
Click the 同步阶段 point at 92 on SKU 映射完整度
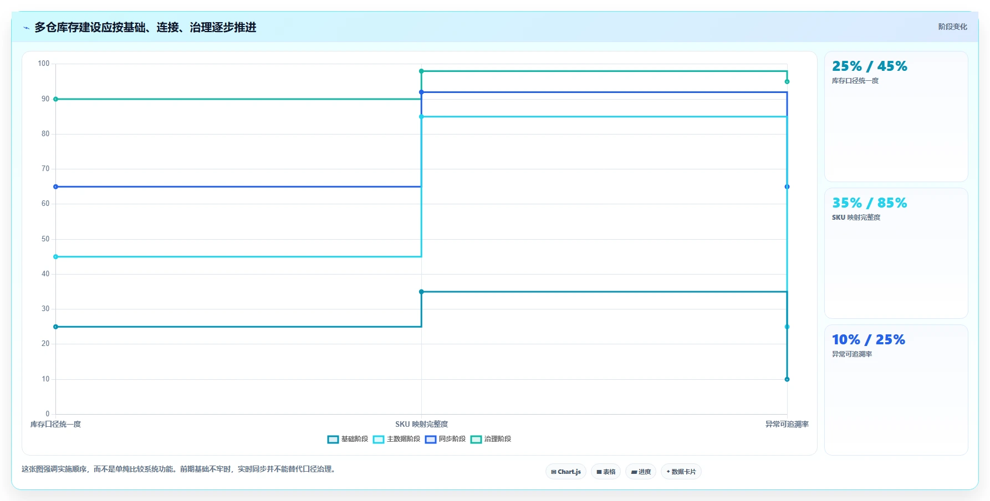(421, 92)
